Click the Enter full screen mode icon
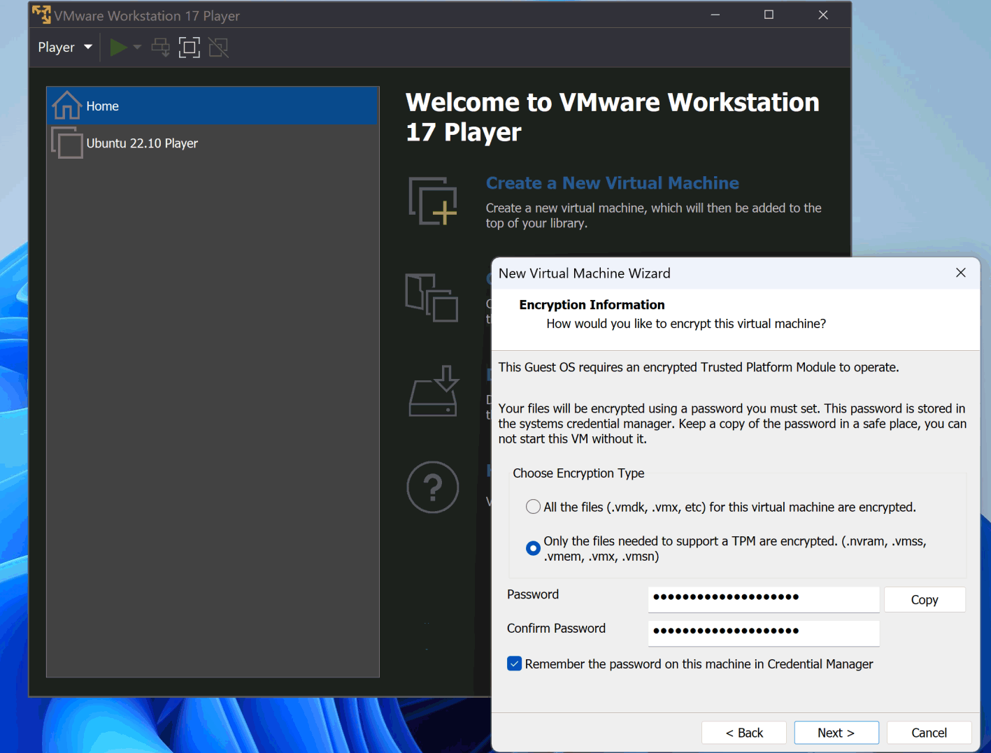 pos(190,48)
